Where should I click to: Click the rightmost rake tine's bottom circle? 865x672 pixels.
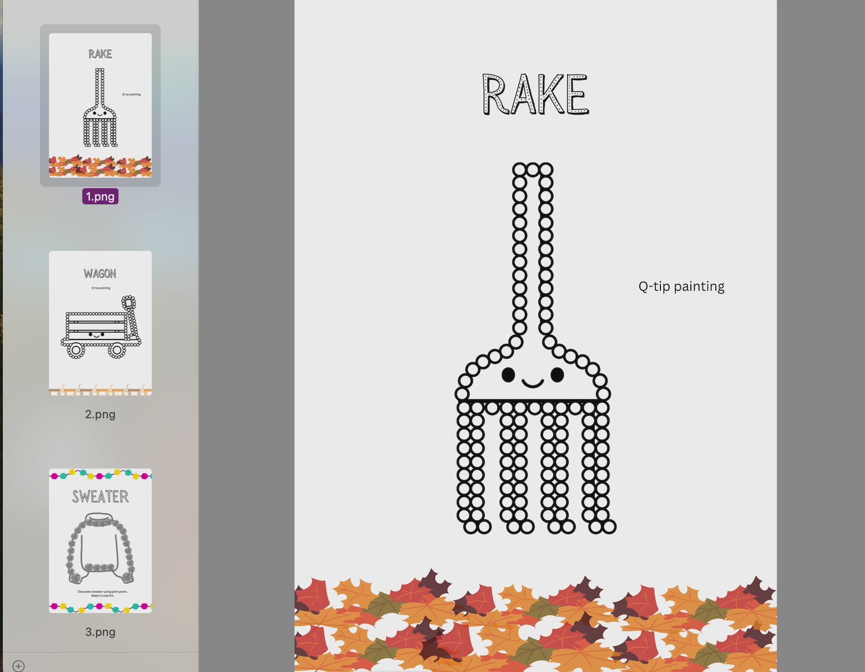[x=609, y=527]
